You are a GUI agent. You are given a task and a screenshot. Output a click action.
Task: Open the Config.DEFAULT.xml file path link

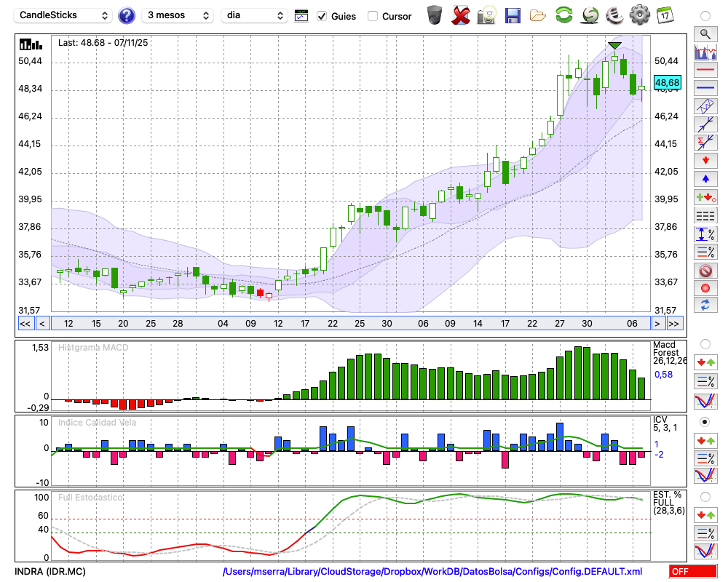pos(432,572)
